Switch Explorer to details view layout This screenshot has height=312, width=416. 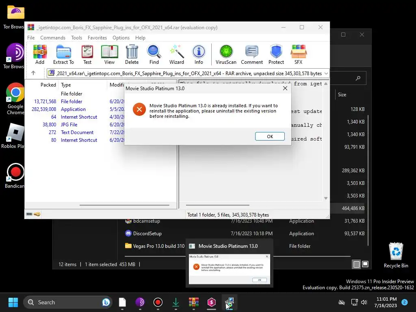coord(357,264)
